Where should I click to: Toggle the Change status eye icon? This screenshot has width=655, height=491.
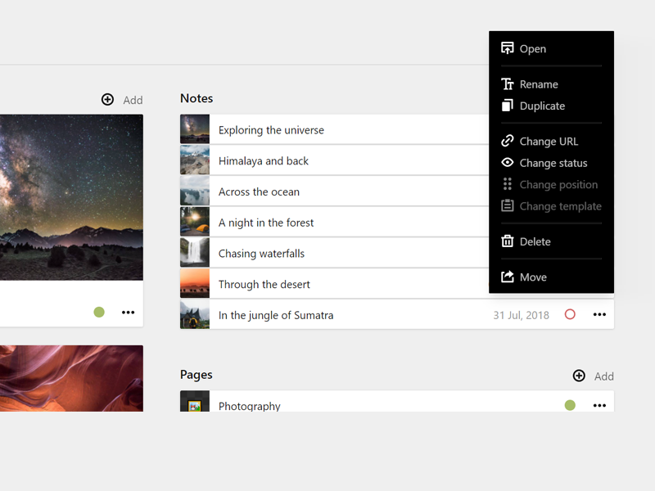508,163
